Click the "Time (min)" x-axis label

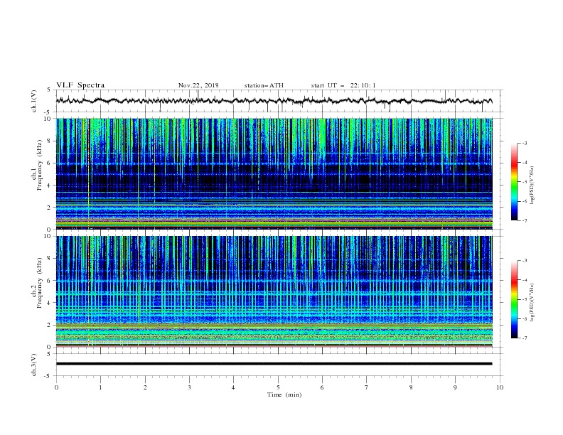tap(284, 394)
